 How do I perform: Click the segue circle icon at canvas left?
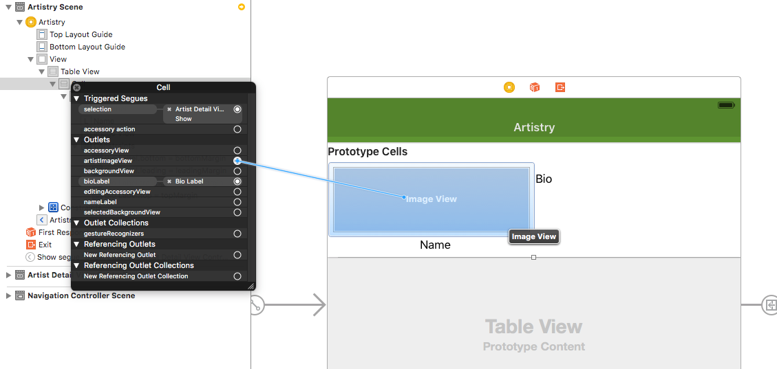(256, 305)
